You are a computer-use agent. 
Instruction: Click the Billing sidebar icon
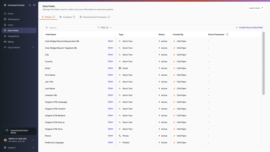[5, 42]
